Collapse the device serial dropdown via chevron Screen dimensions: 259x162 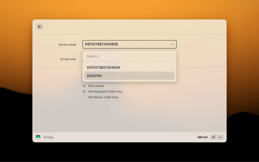tap(172, 45)
